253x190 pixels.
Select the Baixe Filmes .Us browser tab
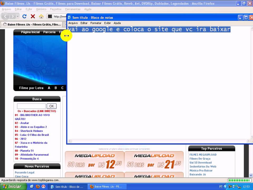pyautogui.click(x=32, y=25)
